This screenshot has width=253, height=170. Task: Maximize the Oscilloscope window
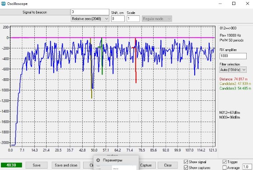[x=234, y=3]
